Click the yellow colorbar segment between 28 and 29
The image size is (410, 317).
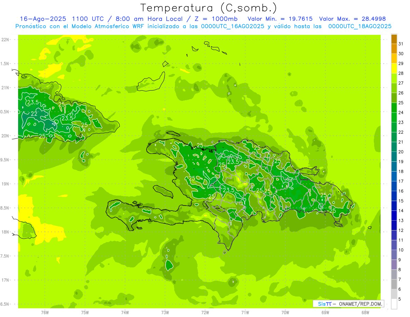click(x=394, y=68)
